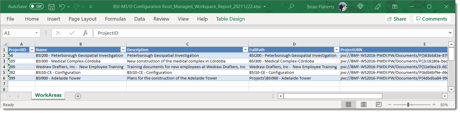Screen dimensions: 460x113
Task: Expand the Name Box dropdown arrow
Action: 37,33
